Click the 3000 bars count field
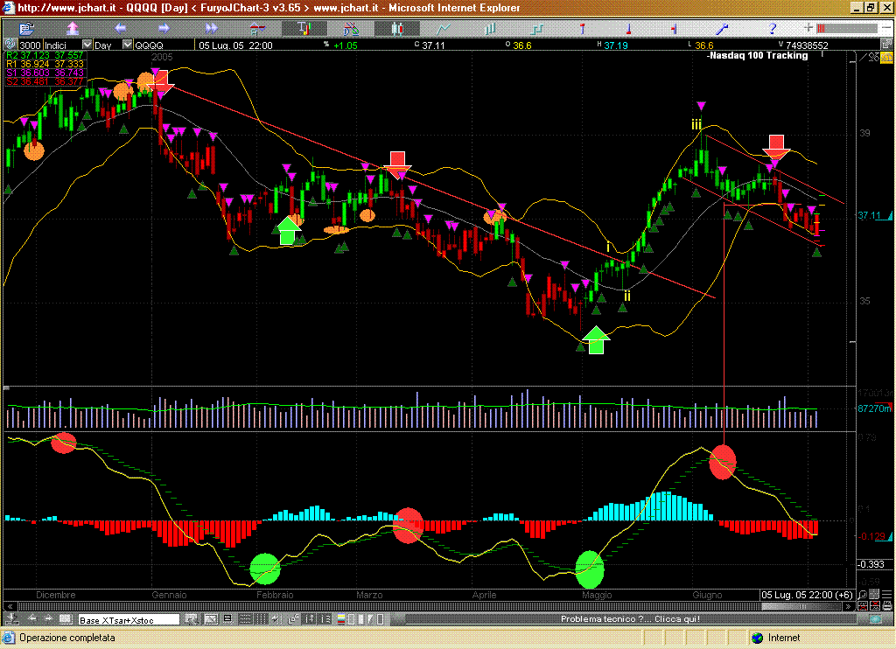This screenshot has width=896, height=649. point(30,45)
